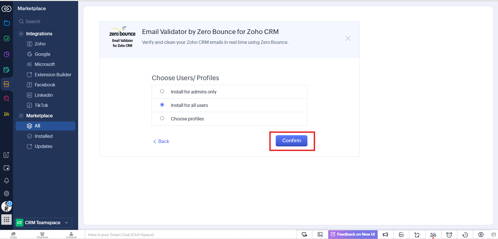Click the Confirm button
The height and width of the screenshot is (239, 498).
(291, 141)
